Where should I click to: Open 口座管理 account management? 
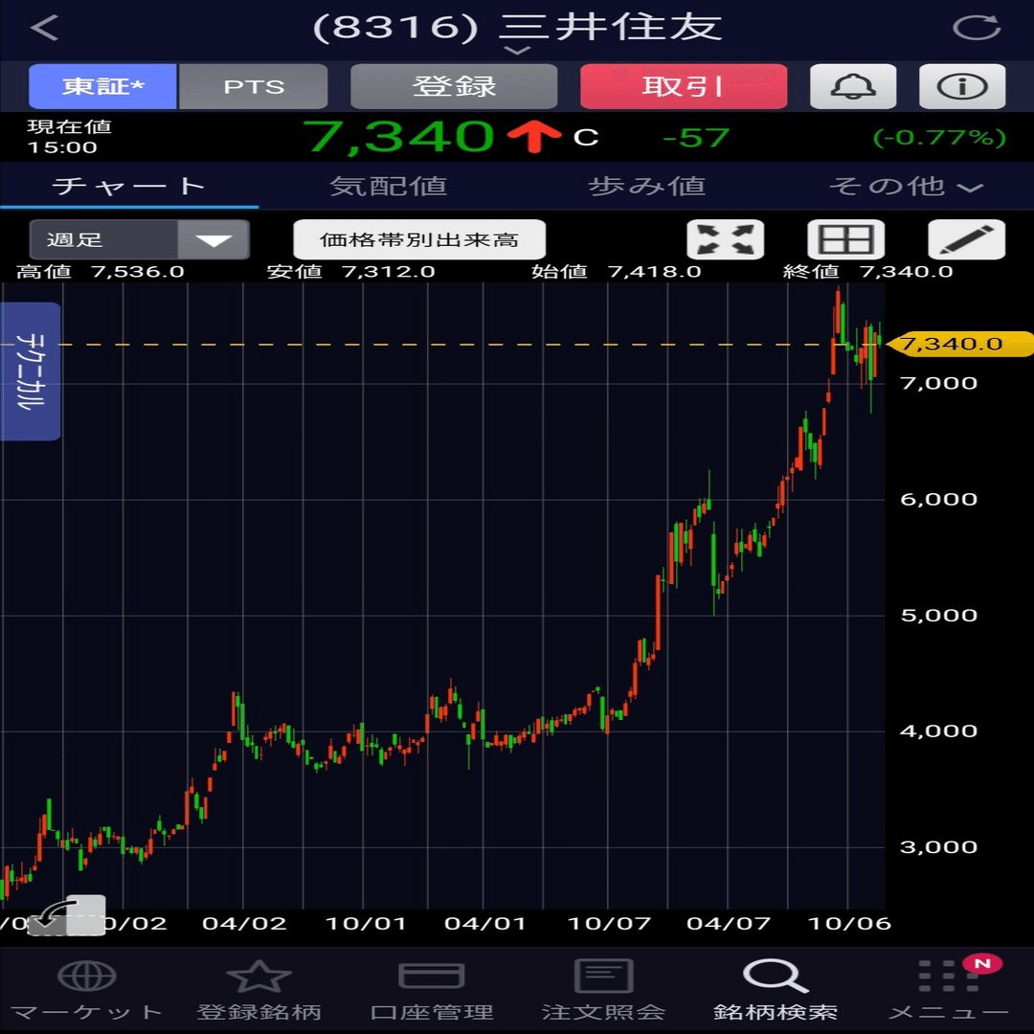[431, 990]
